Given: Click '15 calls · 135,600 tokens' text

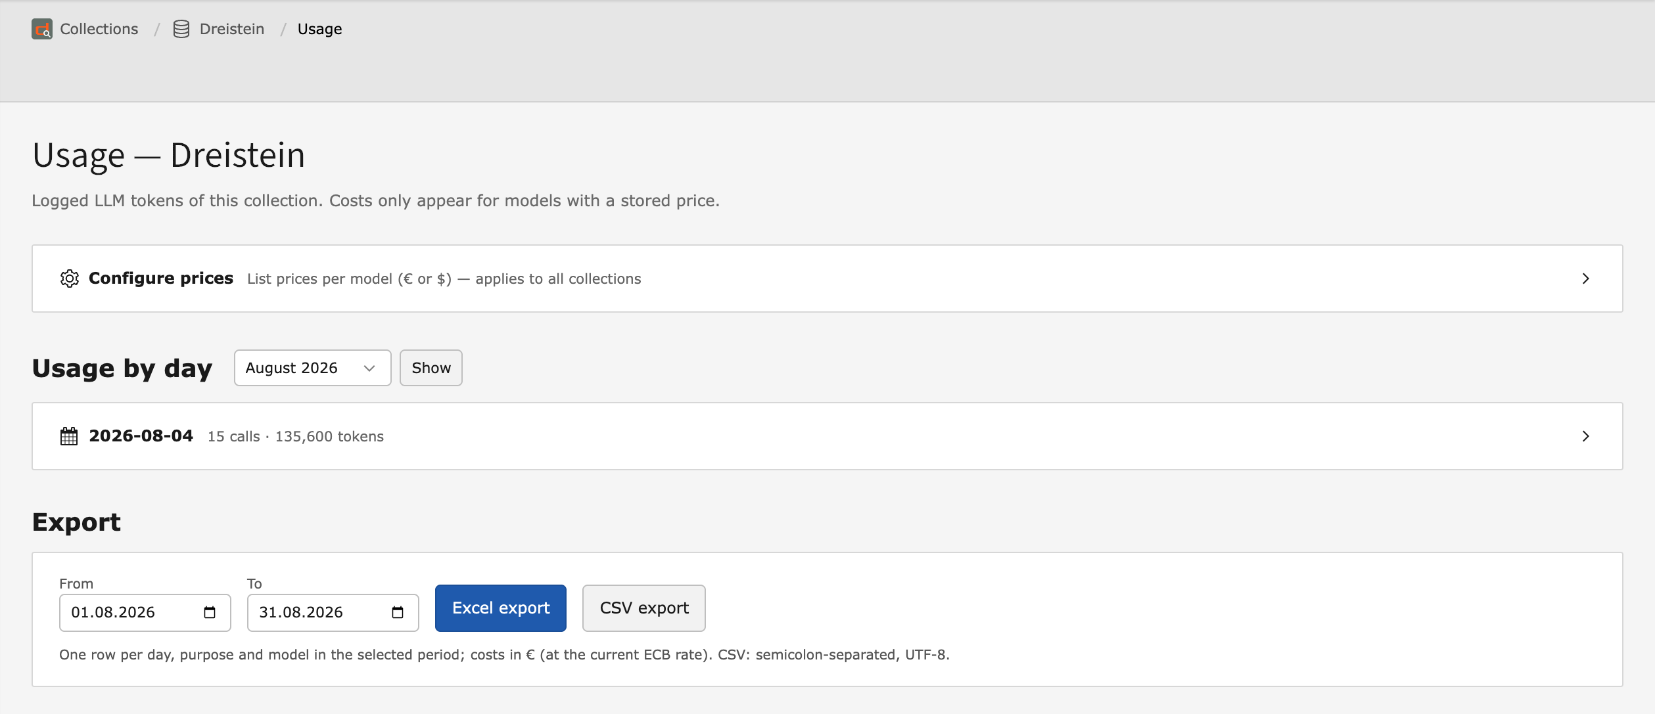Looking at the screenshot, I should [296, 436].
